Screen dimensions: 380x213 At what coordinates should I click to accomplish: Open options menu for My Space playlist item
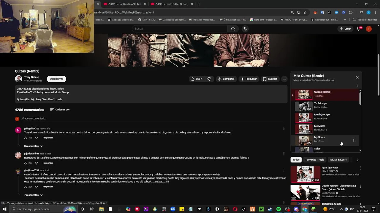point(354,141)
